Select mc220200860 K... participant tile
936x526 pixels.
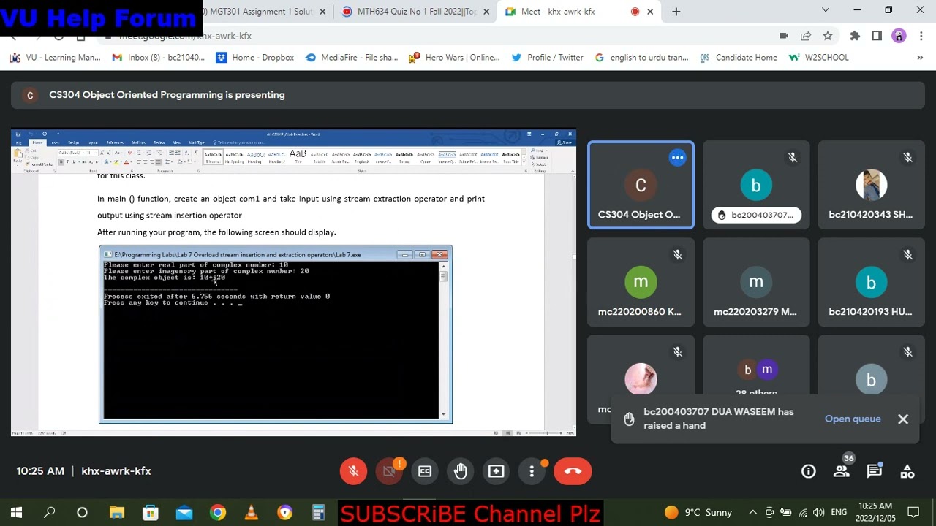click(x=641, y=281)
